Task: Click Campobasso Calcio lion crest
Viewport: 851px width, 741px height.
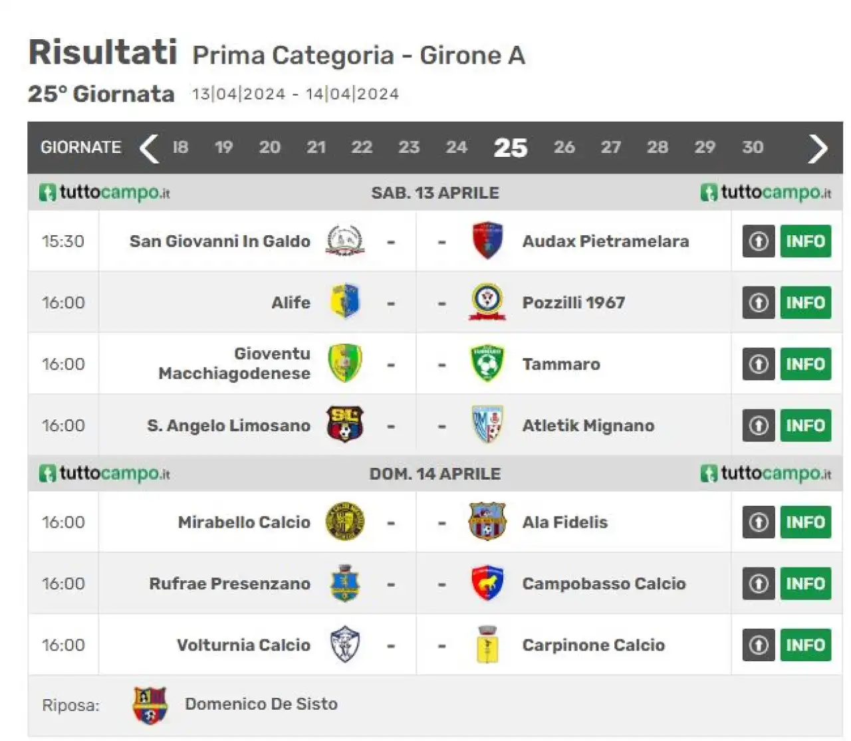Action: point(487,583)
